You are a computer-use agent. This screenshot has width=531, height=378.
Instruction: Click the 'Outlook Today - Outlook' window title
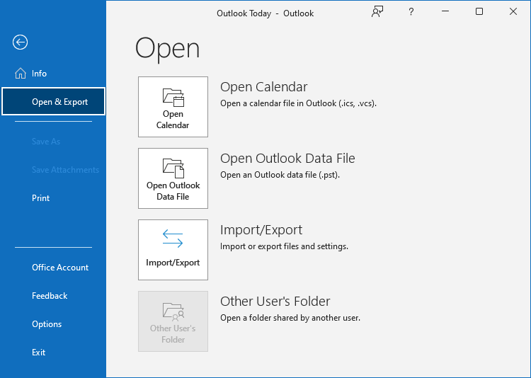[265, 13]
